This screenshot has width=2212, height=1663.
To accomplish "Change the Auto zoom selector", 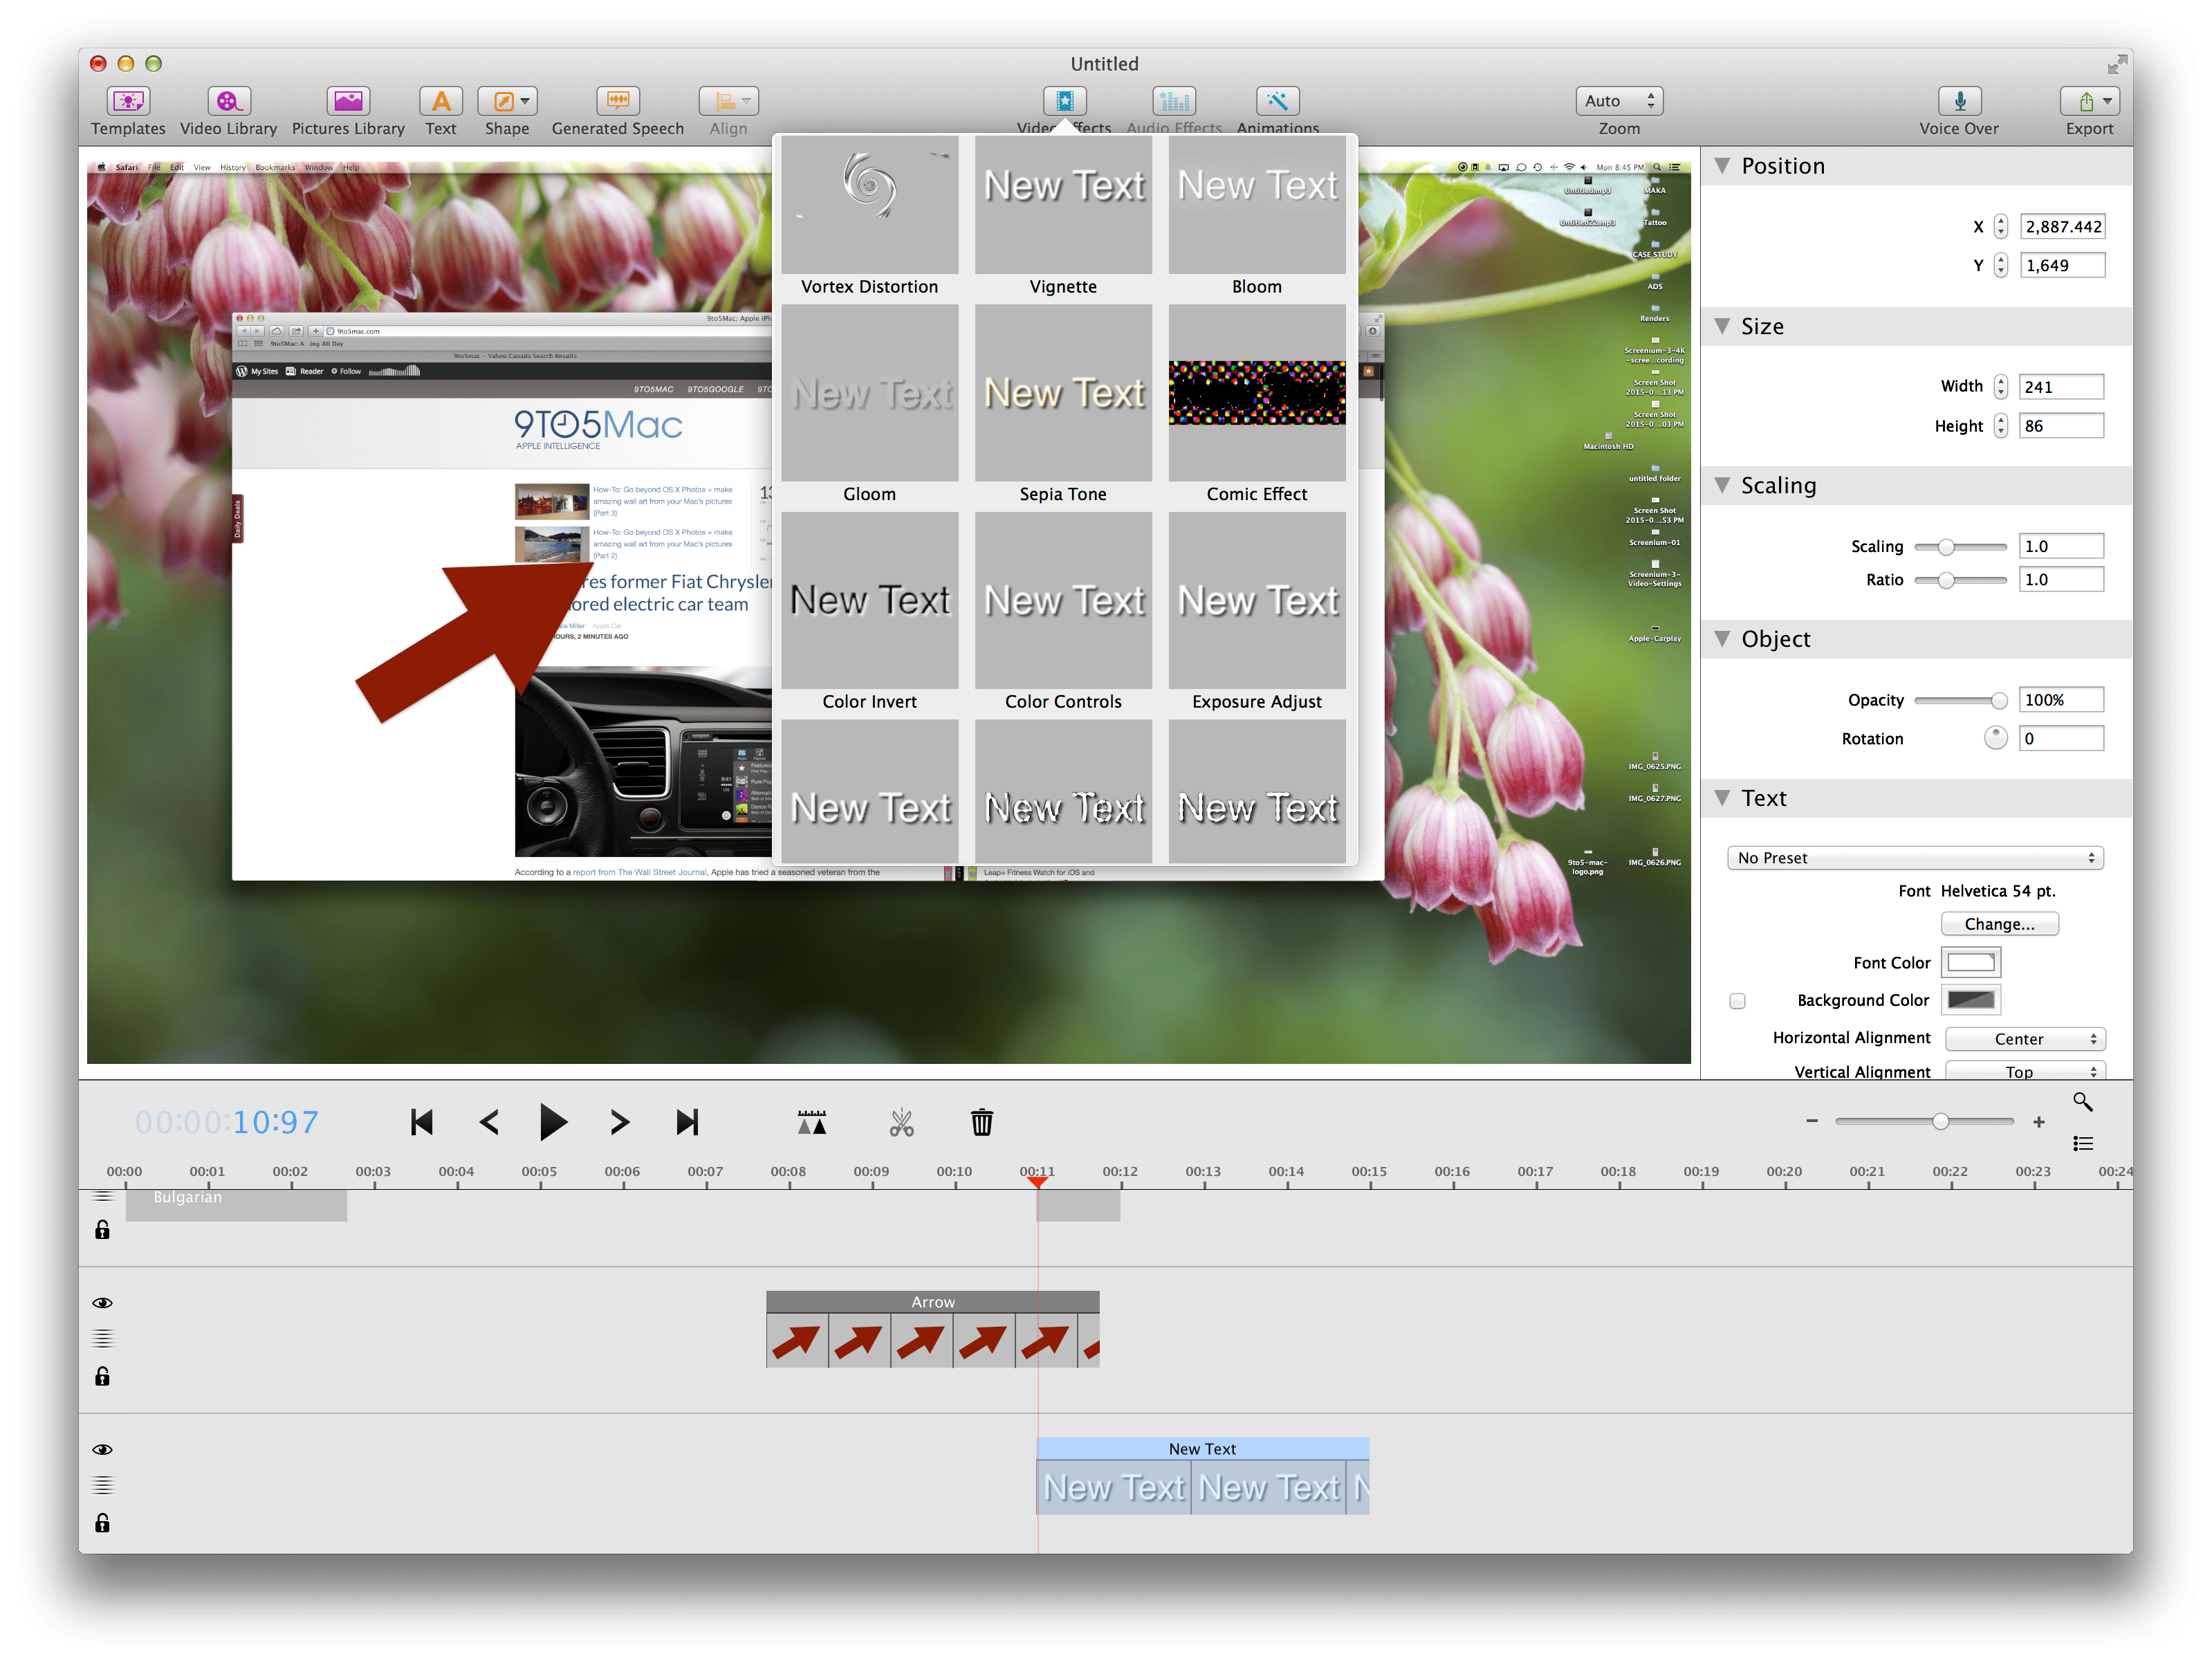I will 1619,101.
